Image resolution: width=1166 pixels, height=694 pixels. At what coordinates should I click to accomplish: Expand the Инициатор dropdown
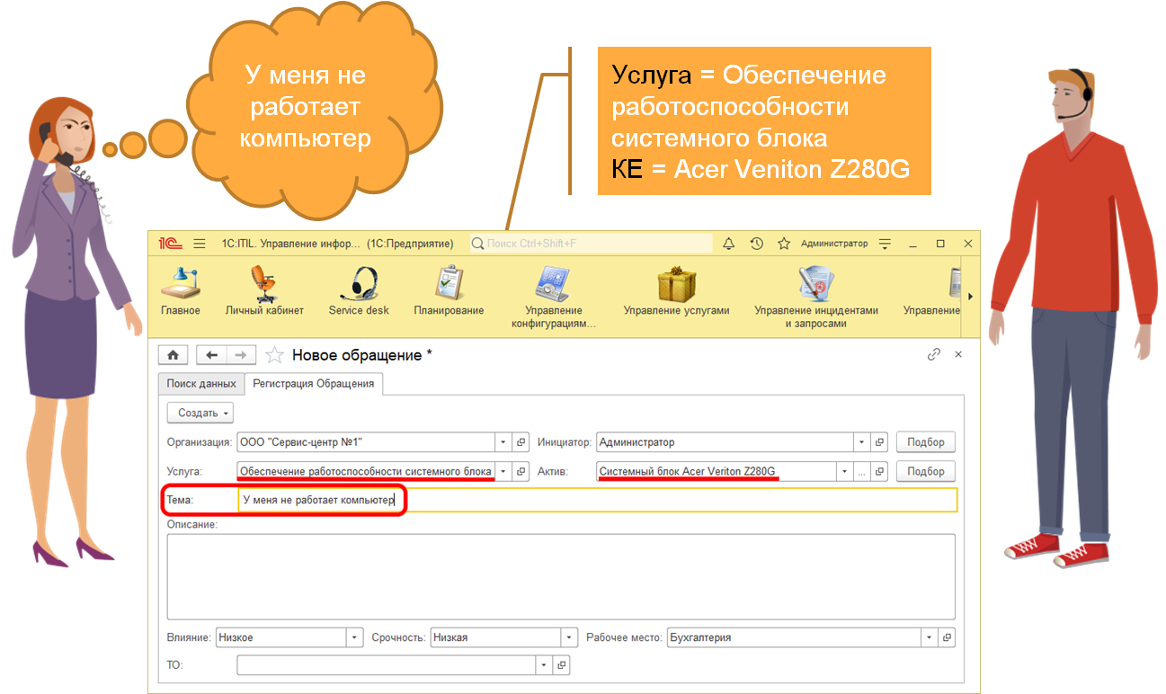click(862, 442)
